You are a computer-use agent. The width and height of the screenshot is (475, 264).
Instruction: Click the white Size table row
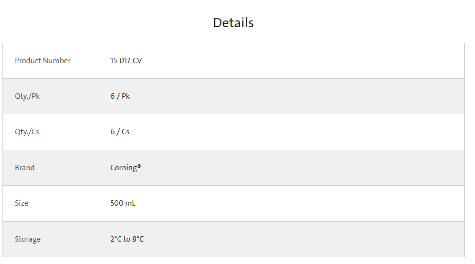pos(234,203)
